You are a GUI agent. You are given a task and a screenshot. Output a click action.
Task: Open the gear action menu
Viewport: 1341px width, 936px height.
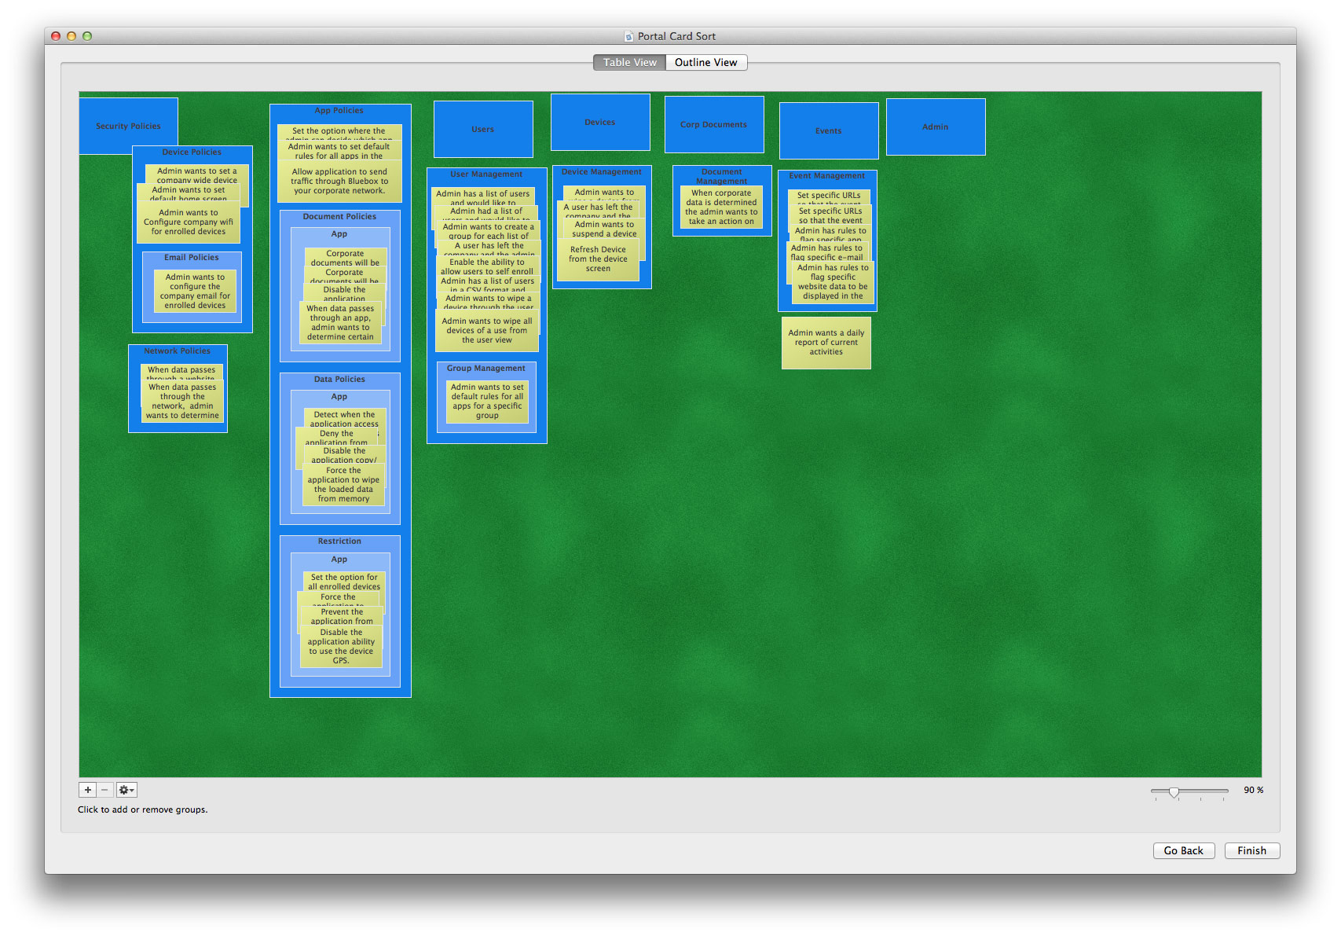pyautogui.click(x=126, y=790)
